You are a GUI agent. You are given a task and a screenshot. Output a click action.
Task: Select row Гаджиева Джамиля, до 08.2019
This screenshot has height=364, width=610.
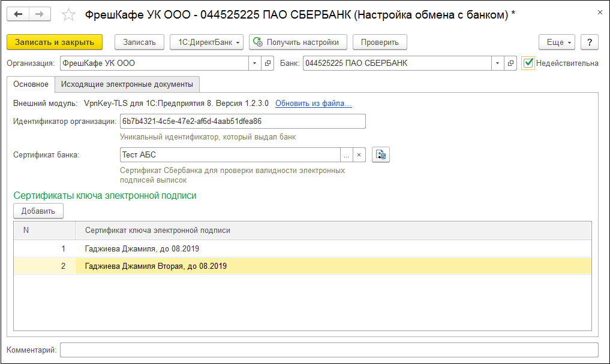303,248
